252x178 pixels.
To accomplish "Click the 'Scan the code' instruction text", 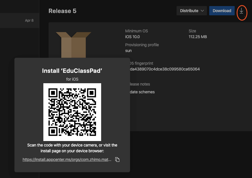I will point(72,148).
